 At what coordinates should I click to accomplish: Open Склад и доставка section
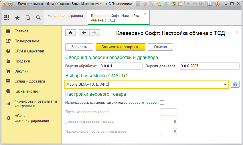[x=30, y=81]
